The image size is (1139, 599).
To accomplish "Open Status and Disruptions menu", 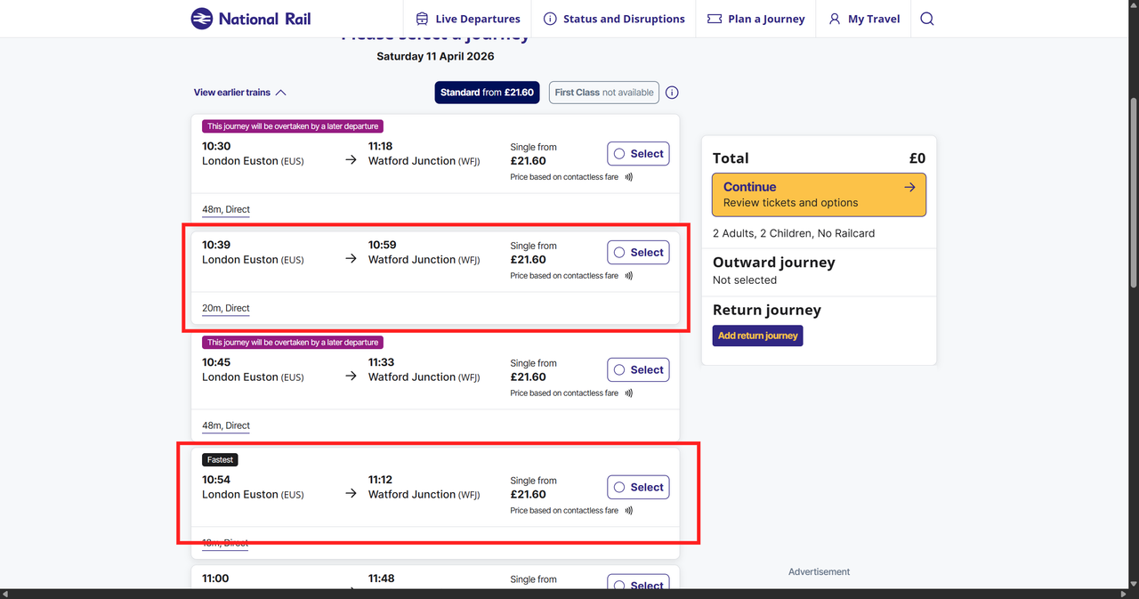I will 614,19.
